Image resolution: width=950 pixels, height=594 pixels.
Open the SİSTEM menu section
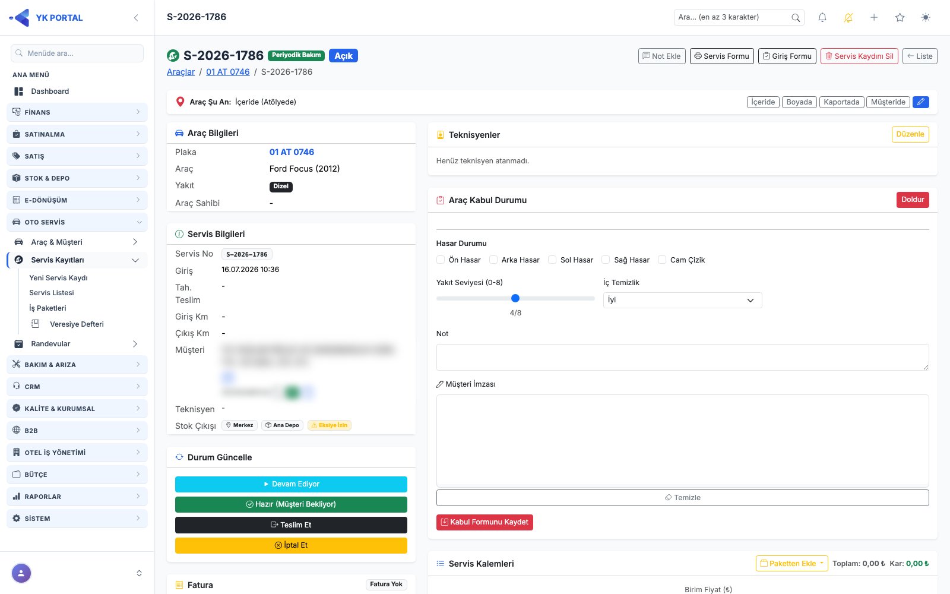click(x=77, y=519)
